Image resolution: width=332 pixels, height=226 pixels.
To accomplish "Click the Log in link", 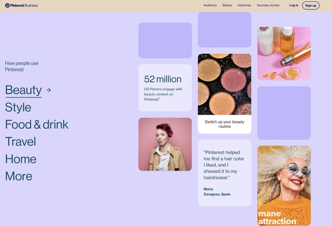I will (294, 6).
